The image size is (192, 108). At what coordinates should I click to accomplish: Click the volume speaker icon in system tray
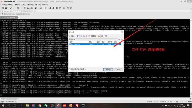coord(172,105)
